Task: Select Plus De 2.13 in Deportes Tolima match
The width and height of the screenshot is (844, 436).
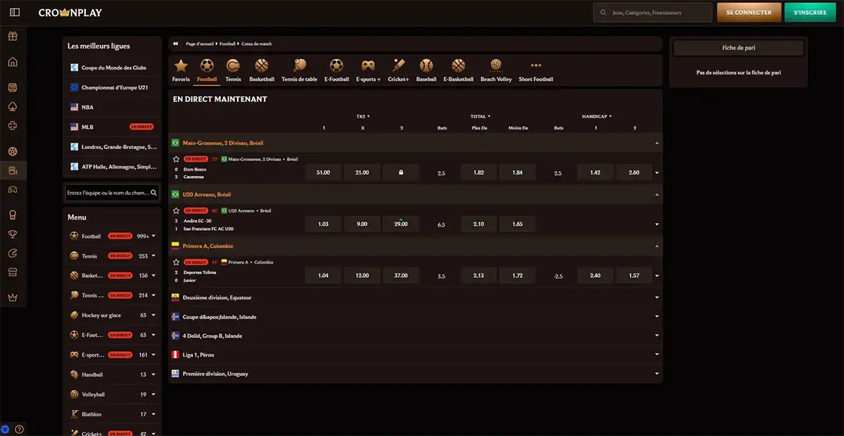Action: (479, 275)
